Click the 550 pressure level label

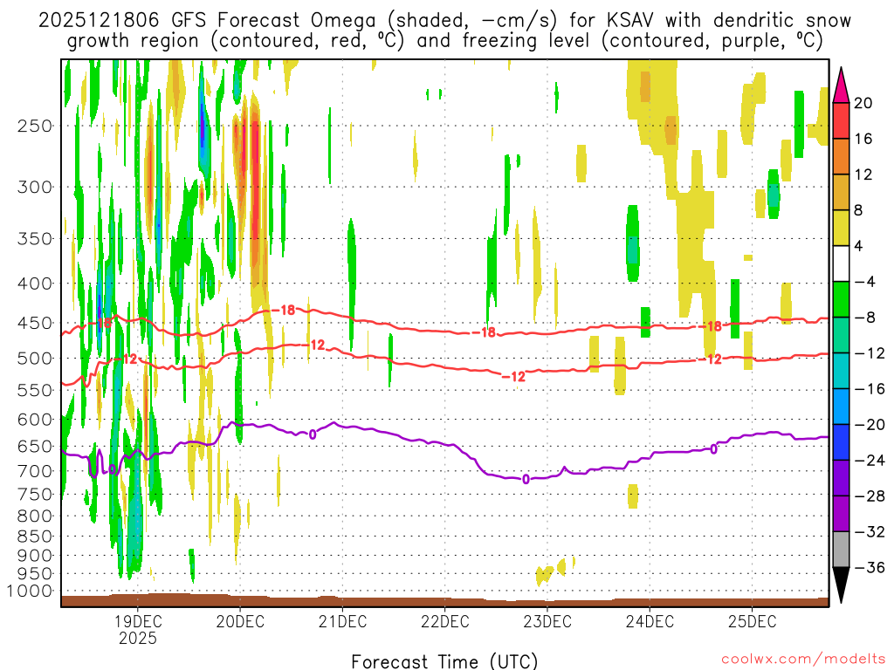click(35, 390)
